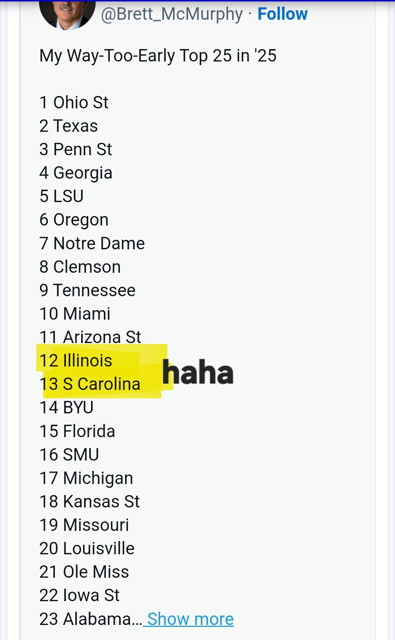Click the blue Follow link
The width and height of the screenshot is (395, 640).
[x=282, y=14]
